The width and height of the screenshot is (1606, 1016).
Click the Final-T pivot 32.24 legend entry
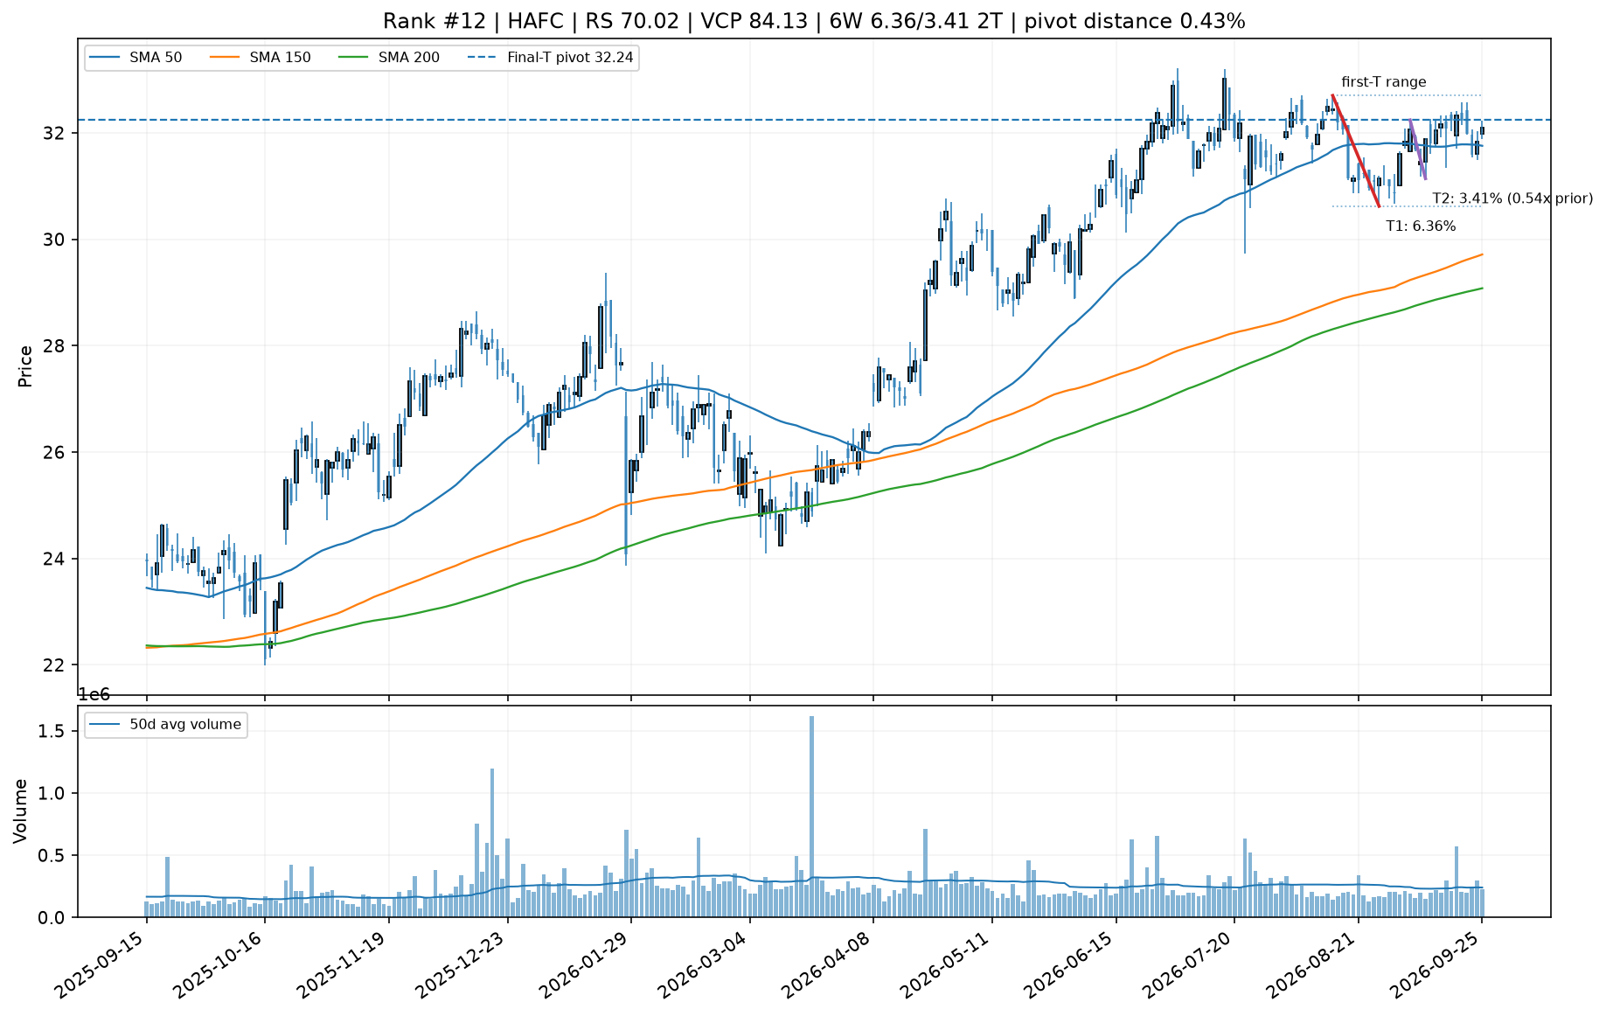pyautogui.click(x=551, y=58)
